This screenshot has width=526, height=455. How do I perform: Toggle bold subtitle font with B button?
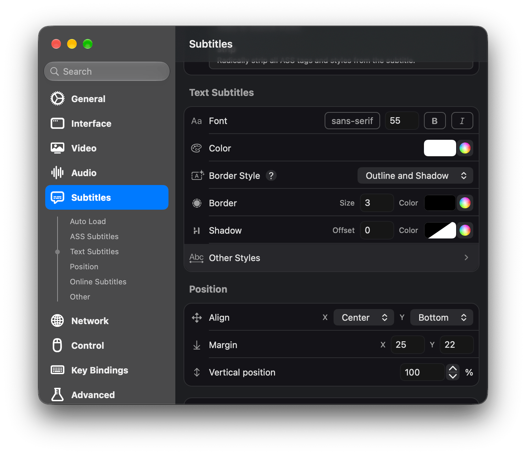pos(435,121)
